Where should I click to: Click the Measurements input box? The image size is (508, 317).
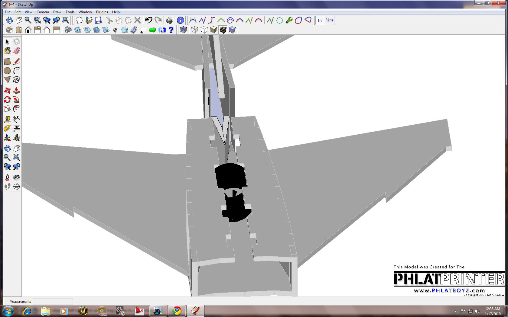point(53,301)
